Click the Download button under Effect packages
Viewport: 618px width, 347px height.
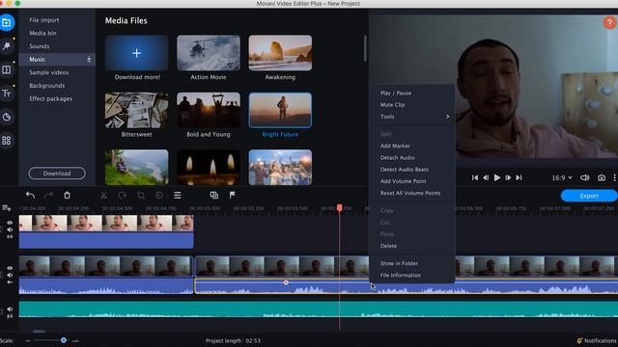click(57, 173)
